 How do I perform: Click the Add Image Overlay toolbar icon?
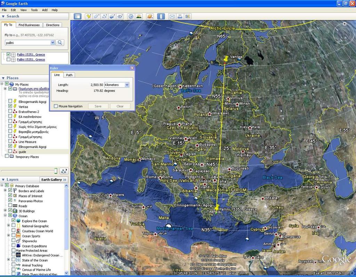[x=112, y=16]
